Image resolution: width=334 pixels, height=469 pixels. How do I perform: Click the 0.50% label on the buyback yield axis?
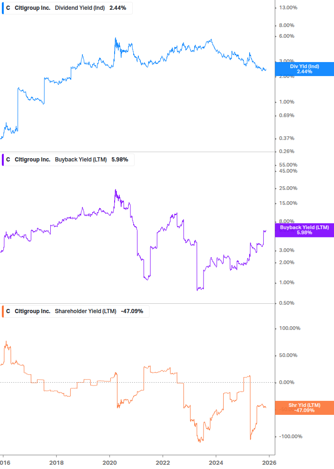[286, 303]
